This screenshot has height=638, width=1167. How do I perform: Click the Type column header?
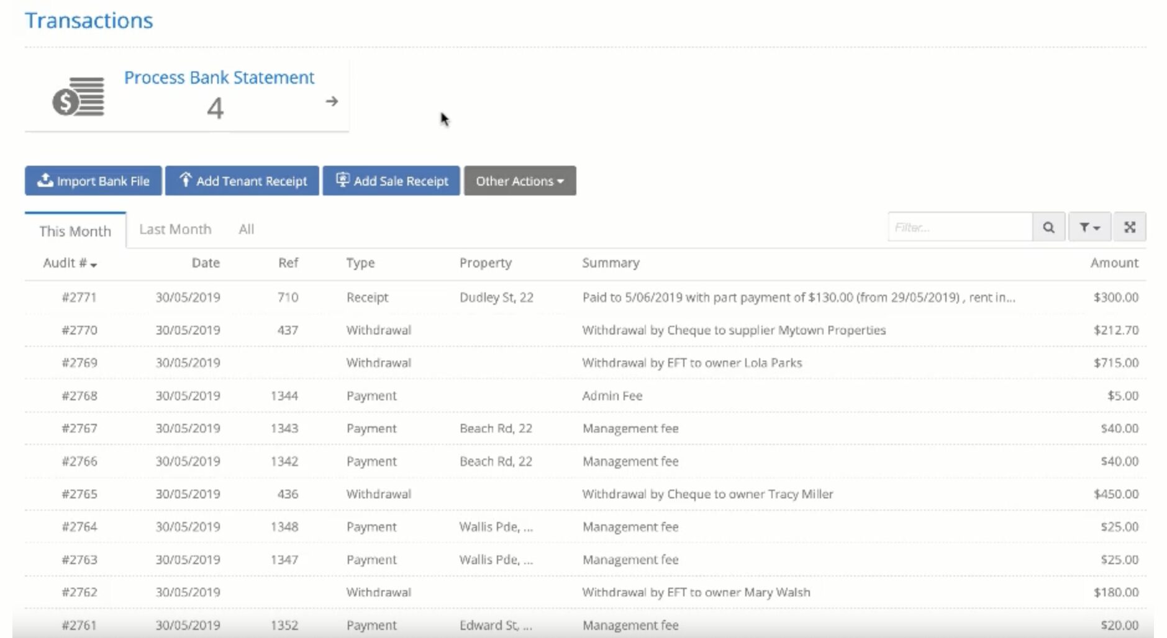tap(360, 263)
